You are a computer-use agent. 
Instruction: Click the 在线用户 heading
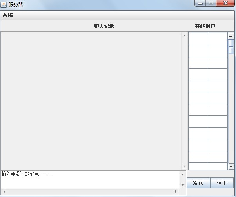point(205,26)
